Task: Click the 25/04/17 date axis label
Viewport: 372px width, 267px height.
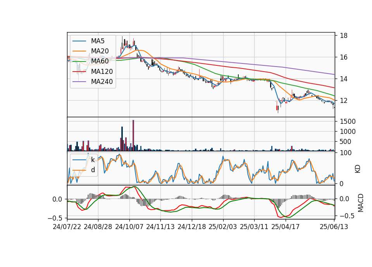Action: (286, 227)
